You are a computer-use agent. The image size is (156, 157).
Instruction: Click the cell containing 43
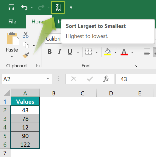(x=25, y=110)
